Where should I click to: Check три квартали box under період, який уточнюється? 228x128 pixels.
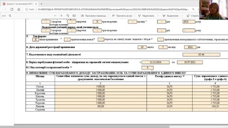97,31
